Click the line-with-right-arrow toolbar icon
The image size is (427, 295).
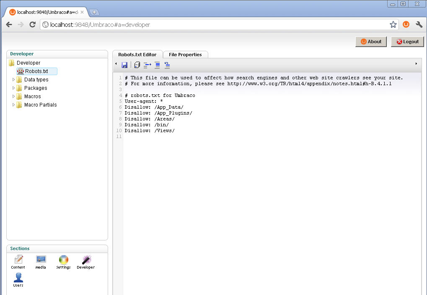147,65
